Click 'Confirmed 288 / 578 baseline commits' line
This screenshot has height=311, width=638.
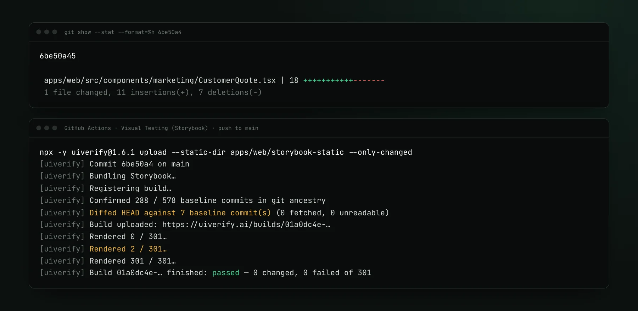point(183,200)
